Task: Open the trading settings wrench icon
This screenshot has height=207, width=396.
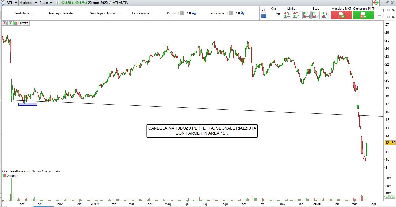Action: [263, 10]
